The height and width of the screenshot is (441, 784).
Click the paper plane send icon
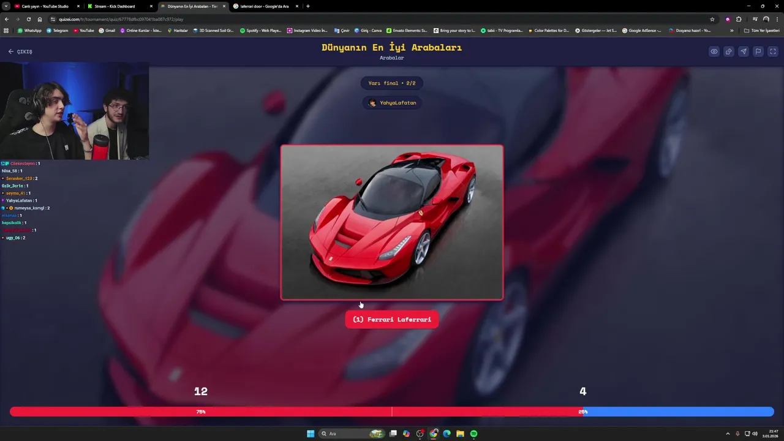(x=744, y=51)
